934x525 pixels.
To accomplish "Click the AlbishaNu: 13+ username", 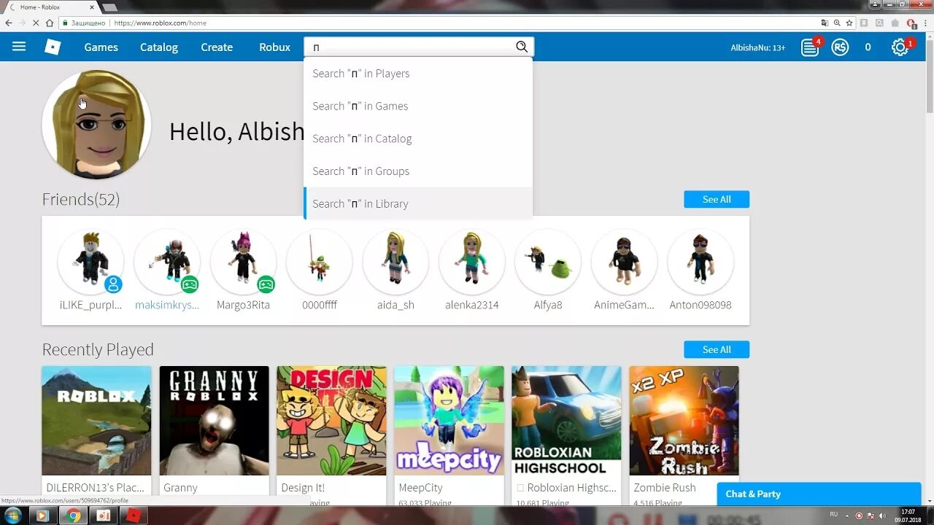I will pos(758,47).
